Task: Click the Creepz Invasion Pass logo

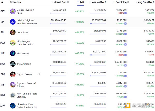Action: tap(13, 11)
